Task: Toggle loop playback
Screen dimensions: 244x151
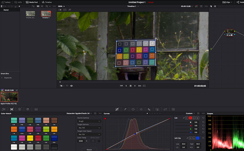Action: [144, 86]
